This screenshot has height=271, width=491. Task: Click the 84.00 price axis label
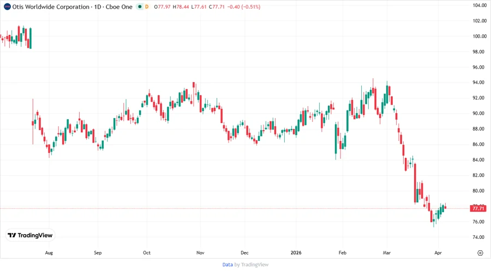click(x=480, y=160)
